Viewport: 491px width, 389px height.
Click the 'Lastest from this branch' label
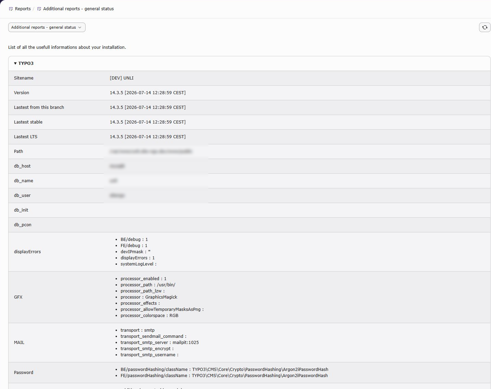point(39,107)
